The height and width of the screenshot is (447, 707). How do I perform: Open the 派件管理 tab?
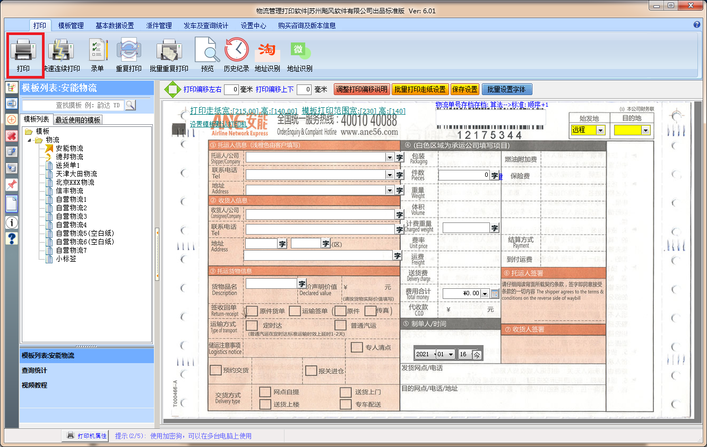(x=159, y=25)
